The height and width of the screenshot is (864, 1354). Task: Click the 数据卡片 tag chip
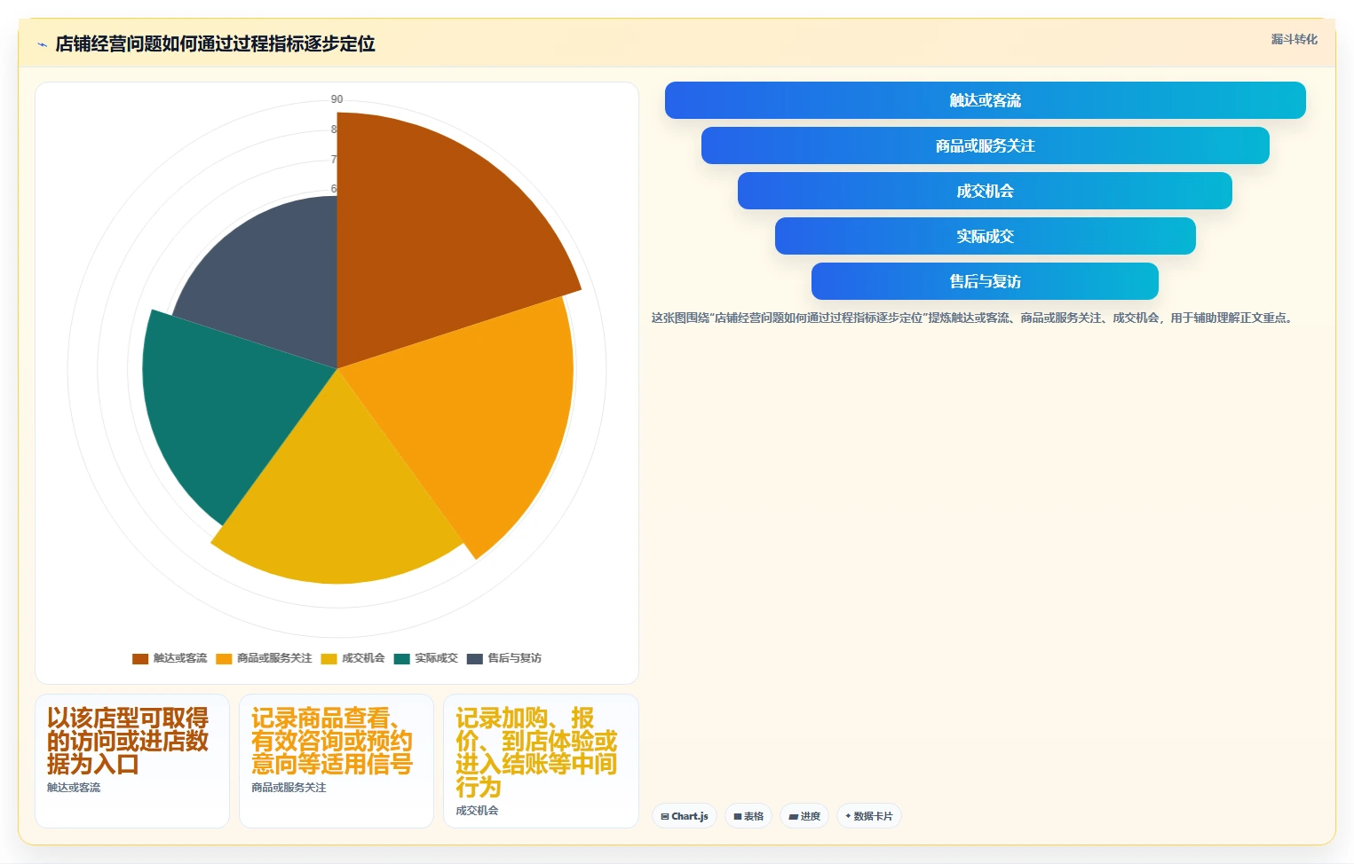(869, 816)
